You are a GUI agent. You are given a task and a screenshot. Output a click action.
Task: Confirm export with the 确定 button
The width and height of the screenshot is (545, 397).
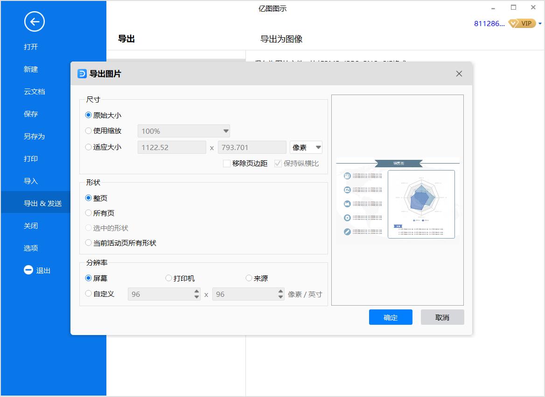coord(391,317)
